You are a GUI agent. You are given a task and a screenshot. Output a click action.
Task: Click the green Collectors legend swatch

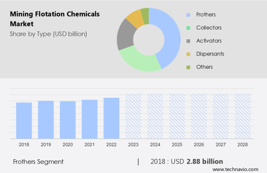(188, 28)
